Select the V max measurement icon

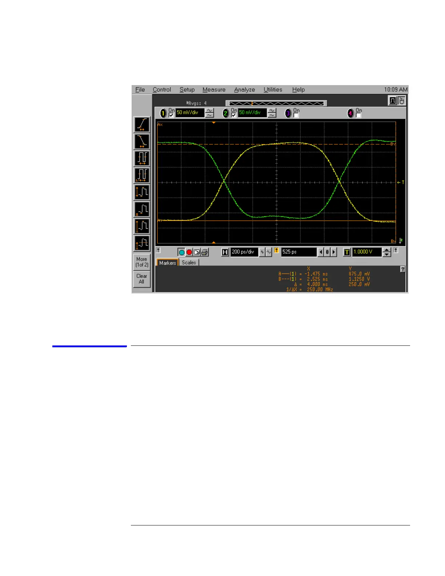click(142, 226)
